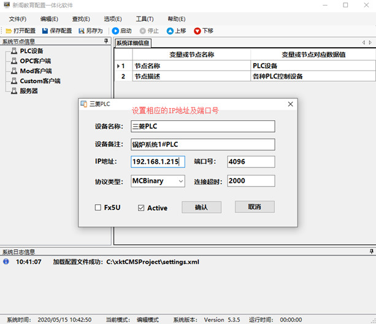
Task: Click the Custom客户端 node icon
Action: click(14, 81)
